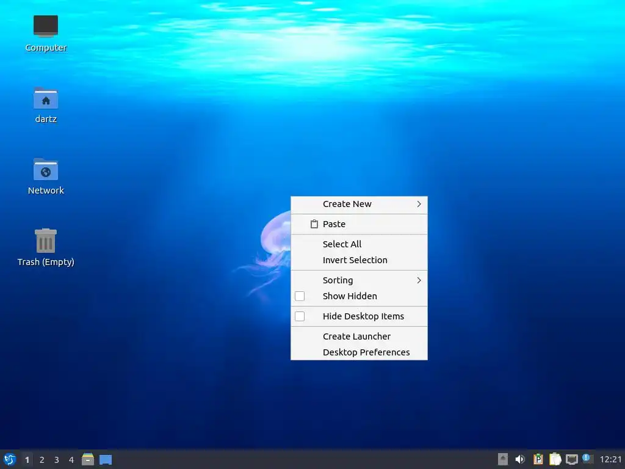Click the clipboard icon beside Paste
This screenshot has height=469, width=625.
(314, 224)
